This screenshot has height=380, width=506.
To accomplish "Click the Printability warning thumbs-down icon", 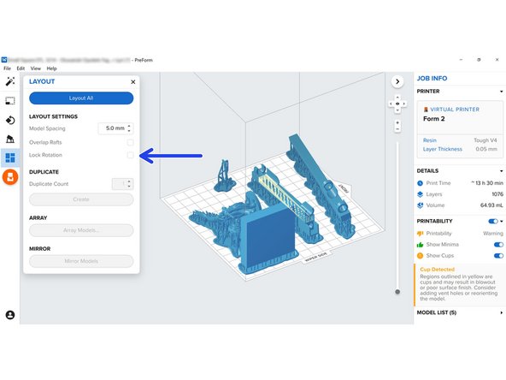I will 420,234.
